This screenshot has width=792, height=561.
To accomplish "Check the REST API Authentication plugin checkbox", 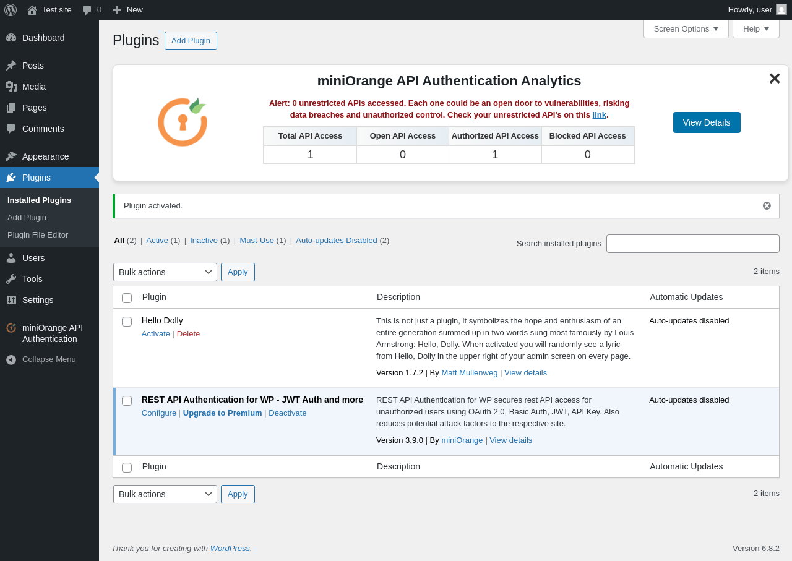I will [x=127, y=401].
